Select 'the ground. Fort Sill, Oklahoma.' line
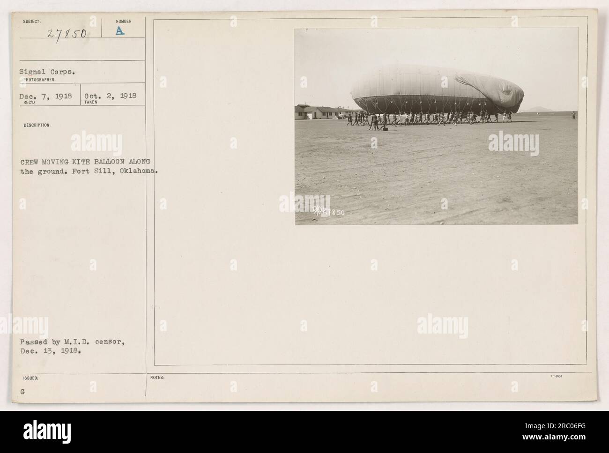The height and width of the screenshot is (453, 609). point(88,171)
